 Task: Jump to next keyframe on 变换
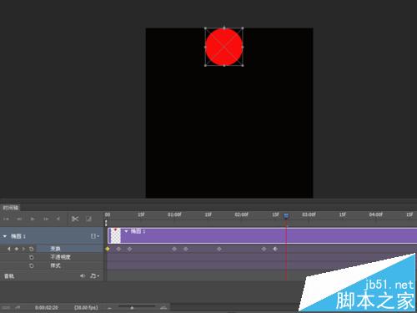[23, 249]
